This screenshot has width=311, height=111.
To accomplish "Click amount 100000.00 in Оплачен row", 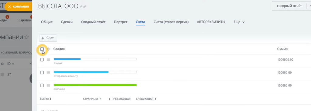I will 284,86.
